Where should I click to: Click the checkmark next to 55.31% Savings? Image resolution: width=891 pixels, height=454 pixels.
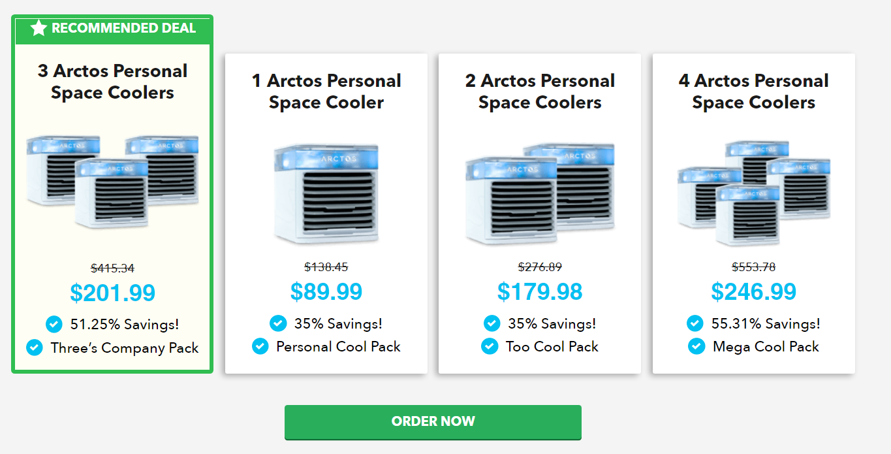pos(694,323)
